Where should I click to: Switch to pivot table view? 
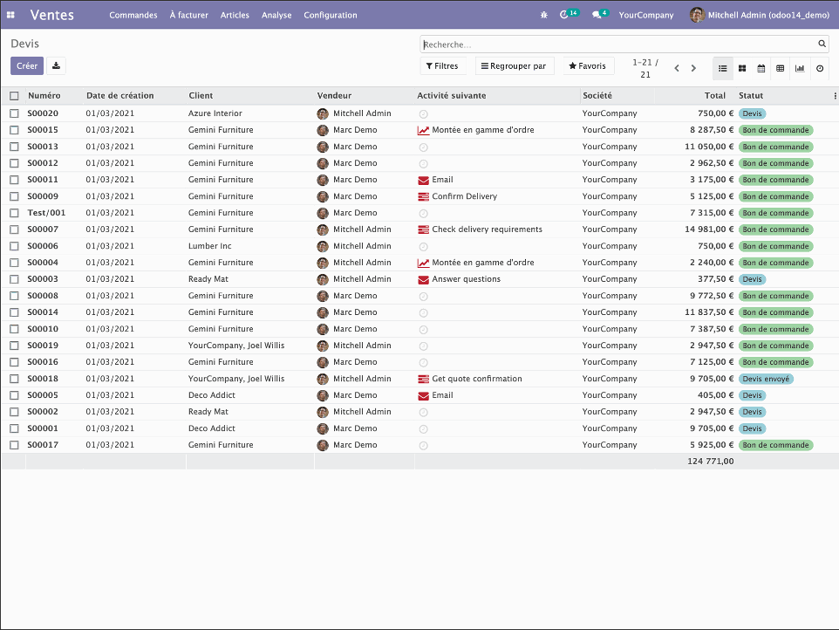[781, 68]
